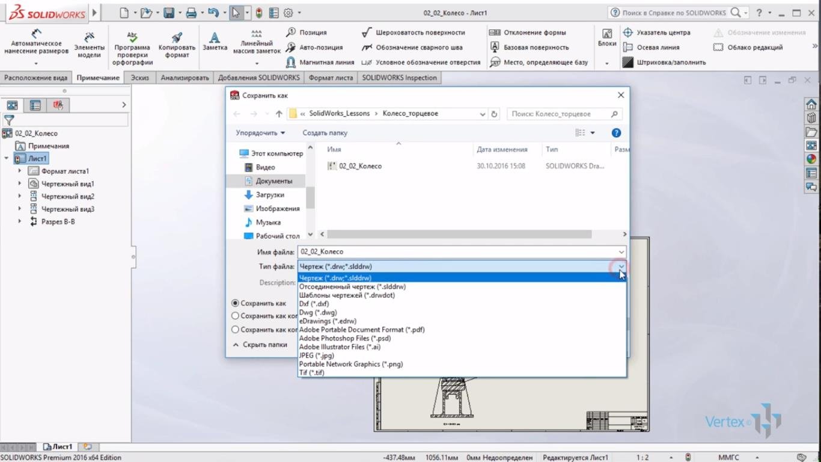Image resolution: width=821 pixels, height=462 pixels.
Task: Click Скрыть папки link
Action: [x=260, y=345]
